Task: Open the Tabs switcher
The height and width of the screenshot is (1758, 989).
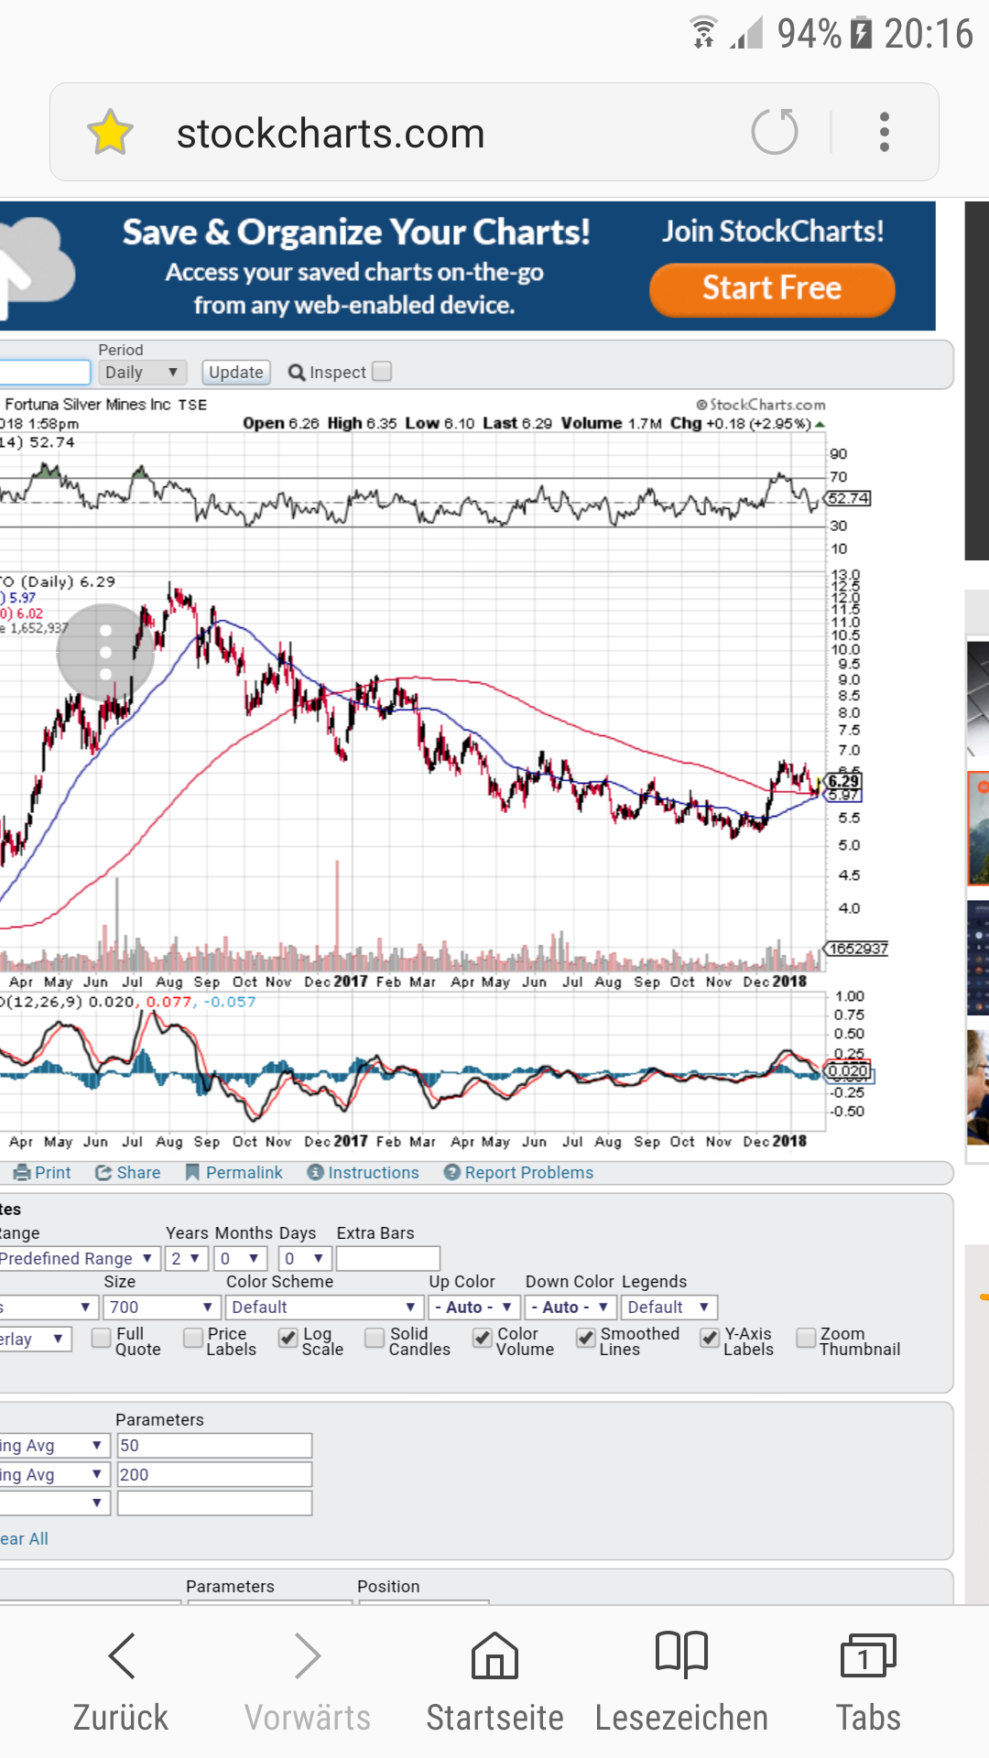Action: click(867, 1655)
